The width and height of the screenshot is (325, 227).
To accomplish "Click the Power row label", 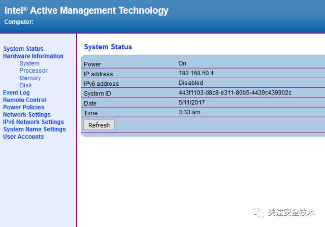I will coord(92,64).
